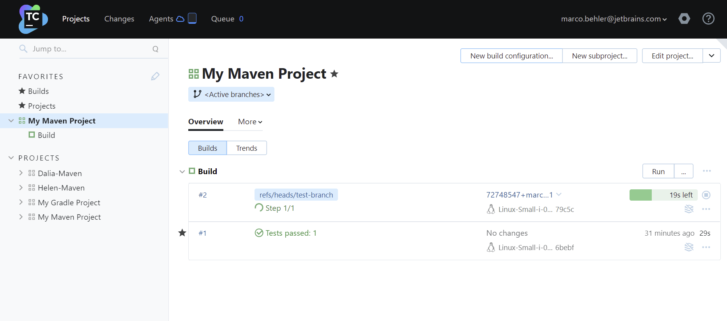Open the administration hexagon icon

click(x=684, y=19)
